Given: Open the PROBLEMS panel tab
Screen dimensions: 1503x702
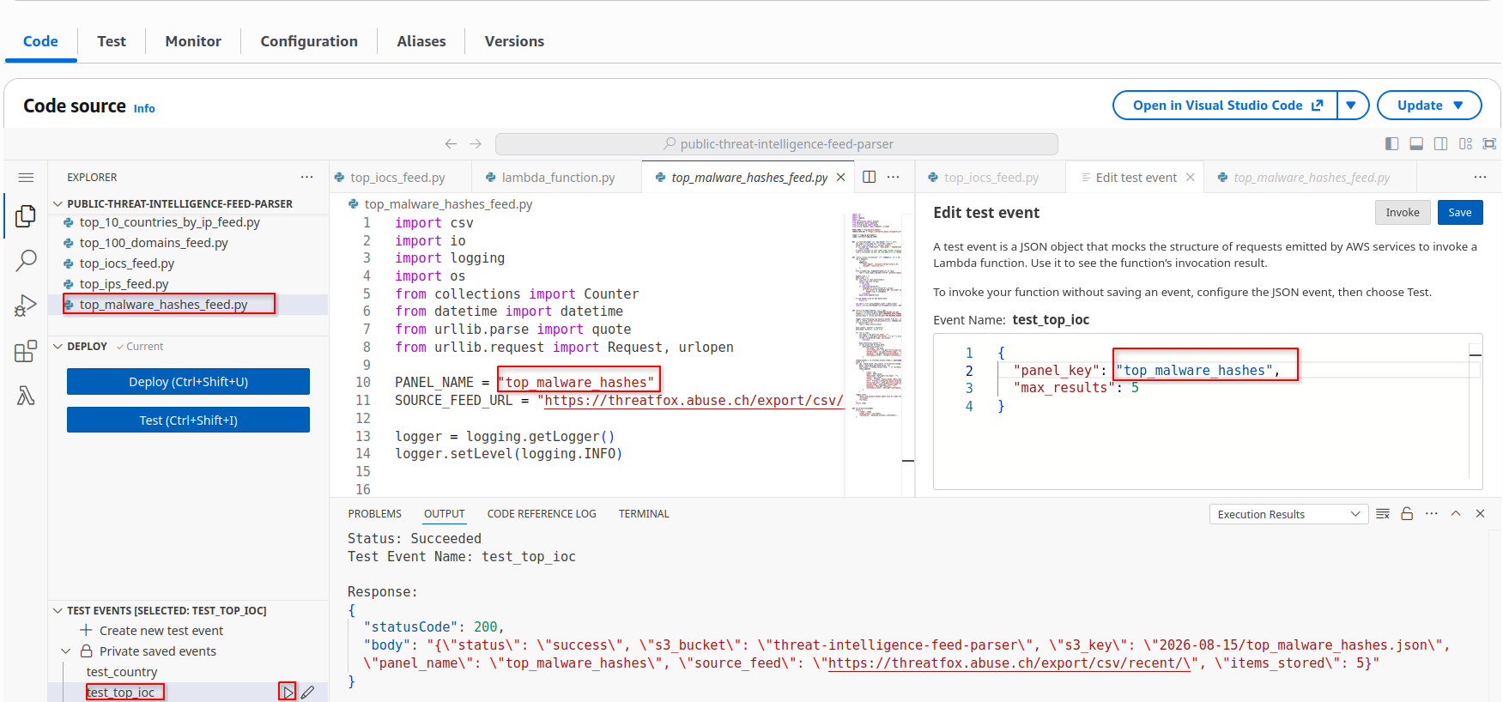Looking at the screenshot, I should tap(375, 514).
